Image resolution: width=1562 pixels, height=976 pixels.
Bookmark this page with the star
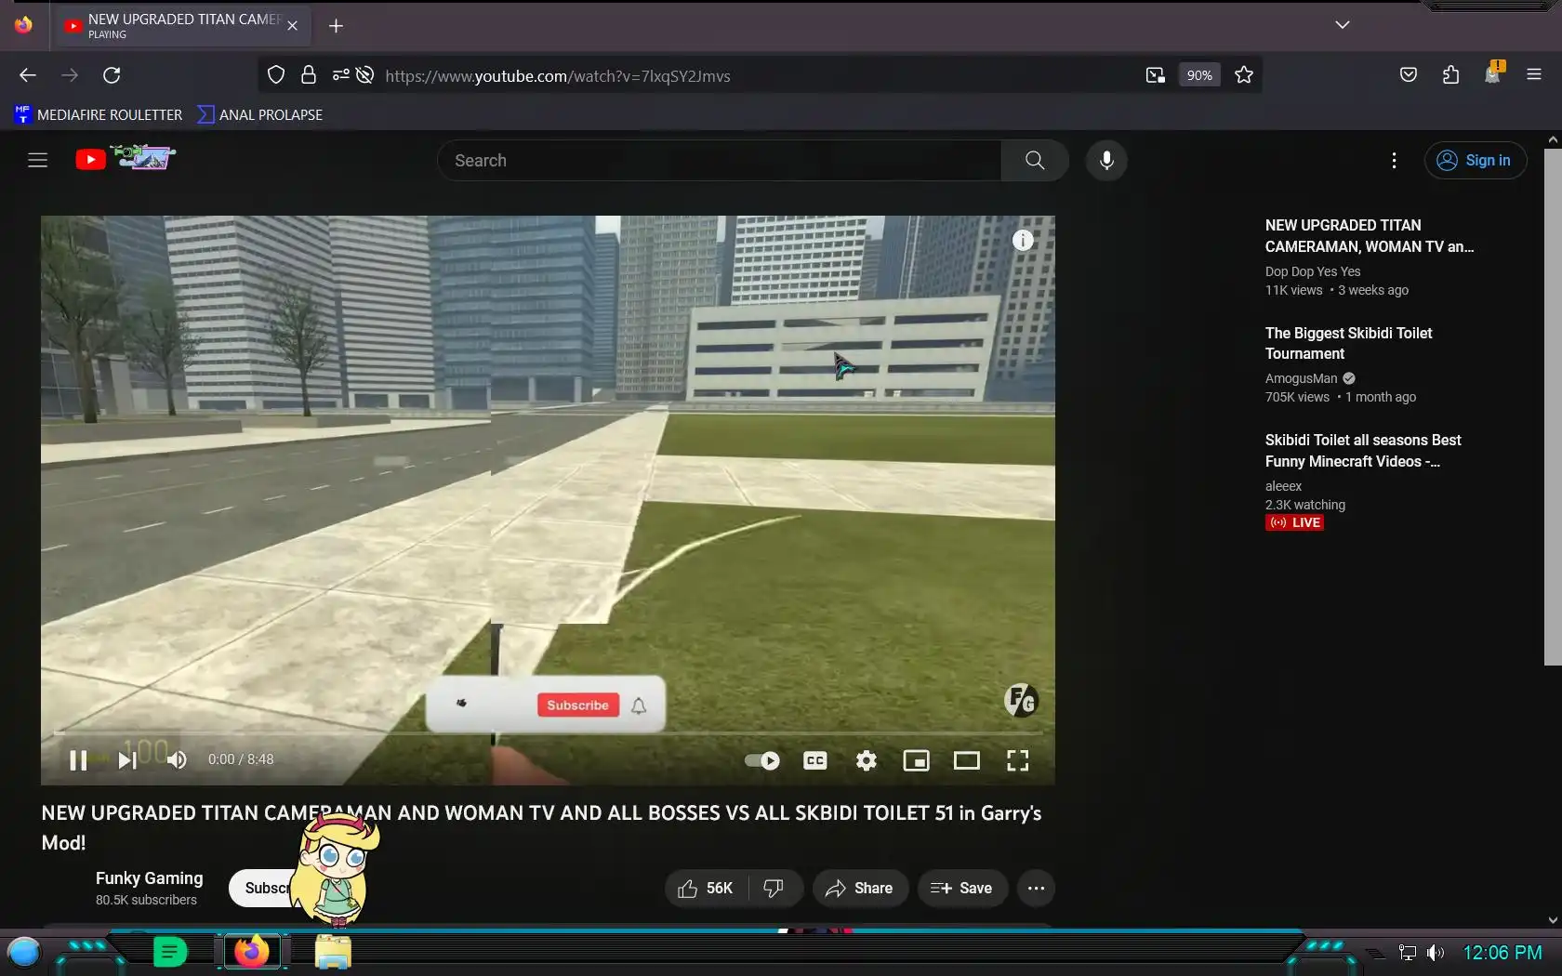(x=1244, y=75)
